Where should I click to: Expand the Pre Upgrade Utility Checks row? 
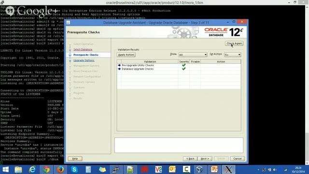(119, 65)
